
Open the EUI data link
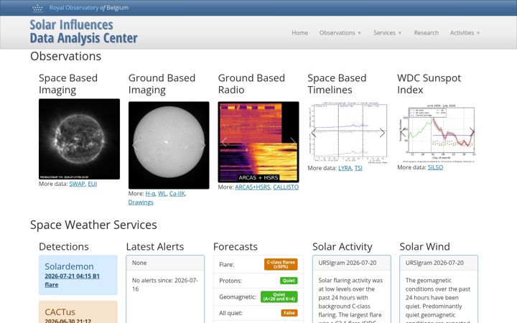click(93, 184)
